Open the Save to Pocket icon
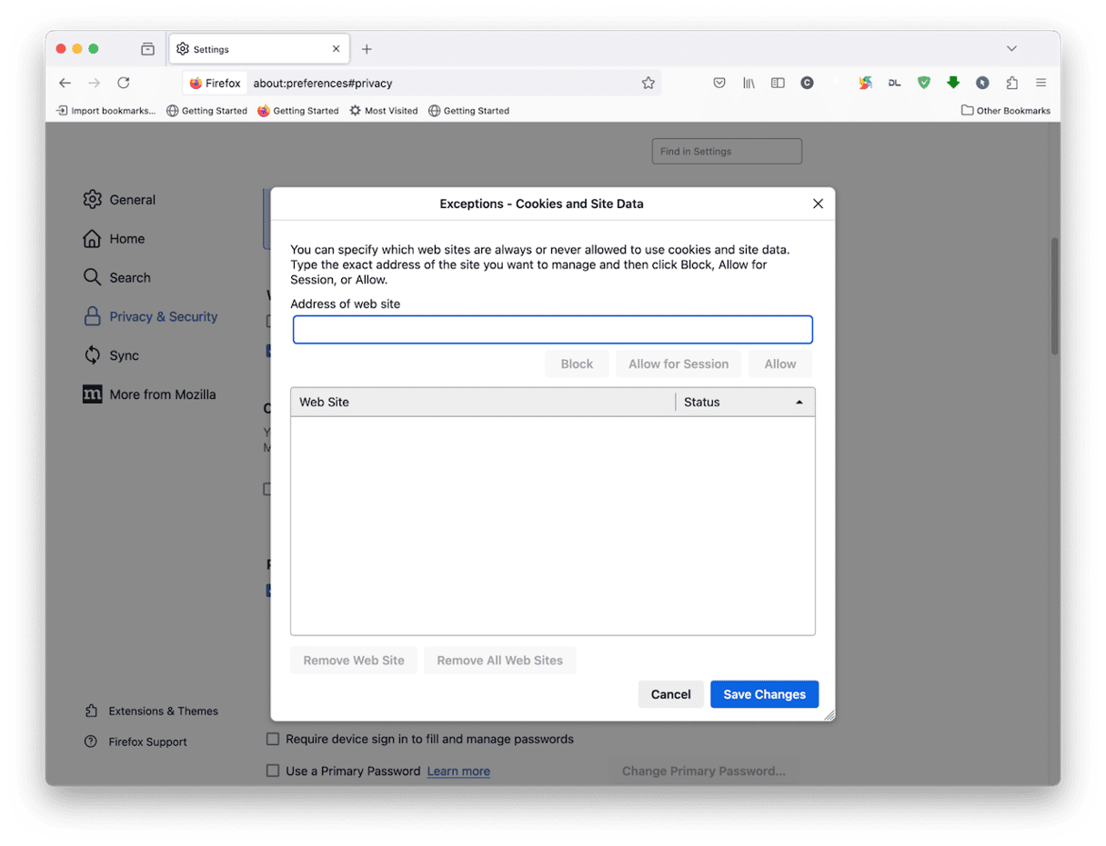The width and height of the screenshot is (1106, 846). tap(719, 83)
